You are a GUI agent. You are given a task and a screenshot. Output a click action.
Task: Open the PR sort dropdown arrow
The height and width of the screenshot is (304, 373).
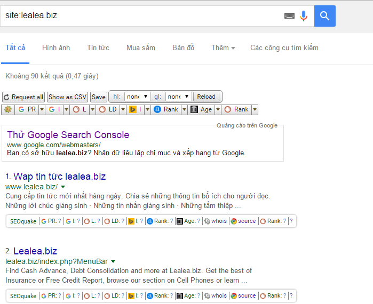point(42,109)
